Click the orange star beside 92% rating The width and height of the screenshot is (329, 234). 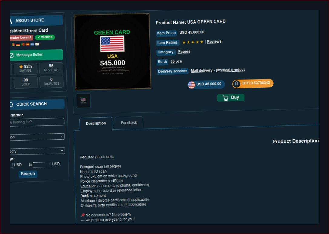(x=21, y=67)
